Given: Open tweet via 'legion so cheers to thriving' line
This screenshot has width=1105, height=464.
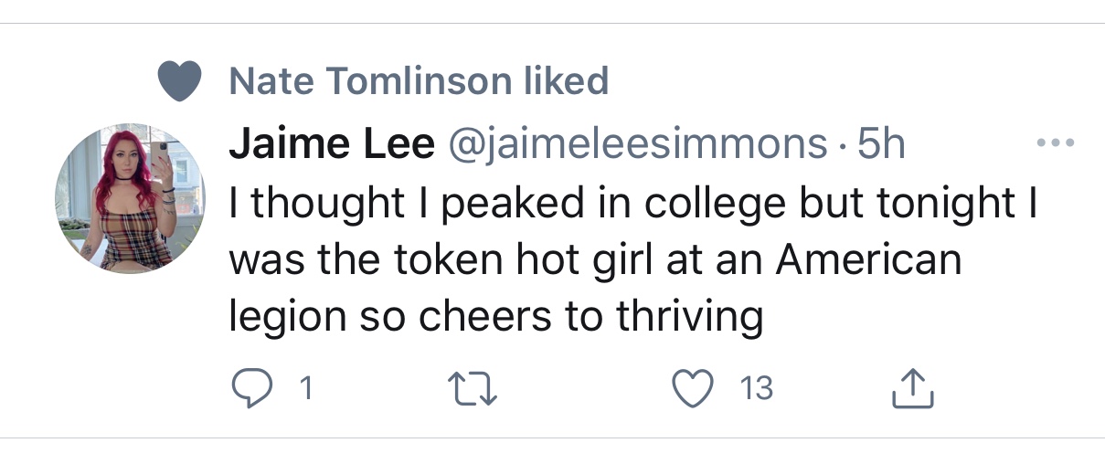Looking at the screenshot, I should (x=494, y=316).
